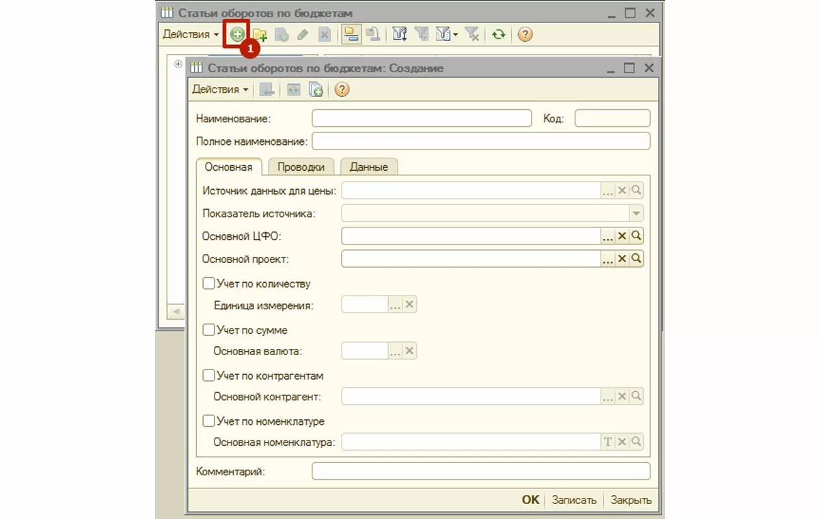Click the Закрыть button

(x=631, y=500)
